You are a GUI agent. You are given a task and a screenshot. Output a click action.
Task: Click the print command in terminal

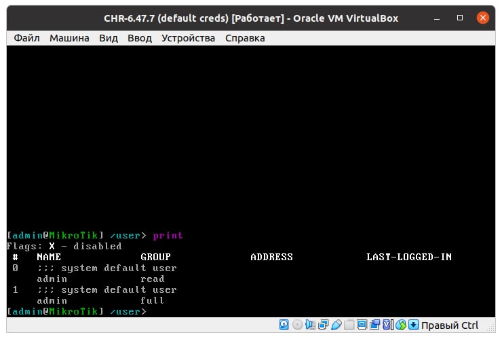click(x=168, y=236)
